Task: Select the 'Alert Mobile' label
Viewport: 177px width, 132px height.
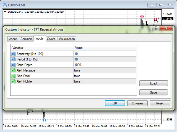Action: 24,81
